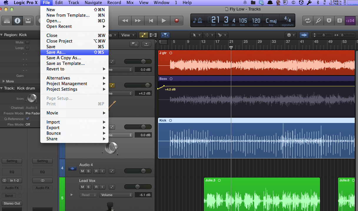Click the Stereo Out button
The height and width of the screenshot is (211, 358).
12,203
